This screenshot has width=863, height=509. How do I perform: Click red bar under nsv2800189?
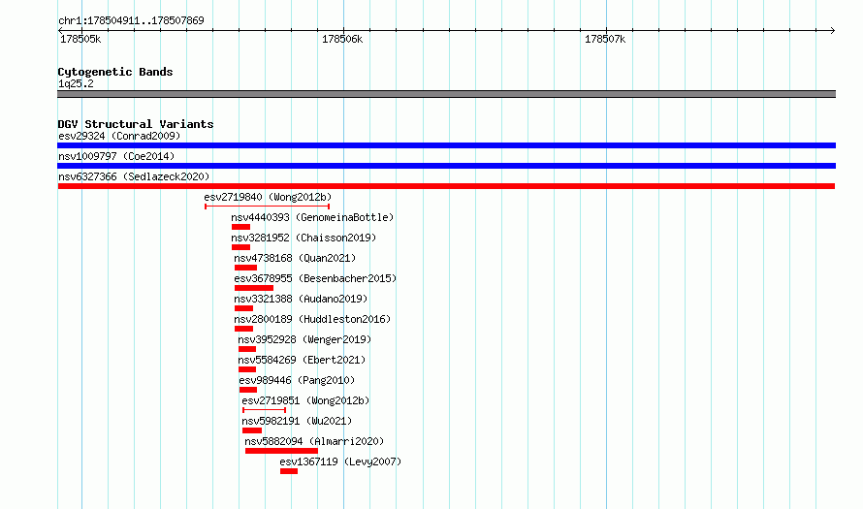click(x=243, y=329)
